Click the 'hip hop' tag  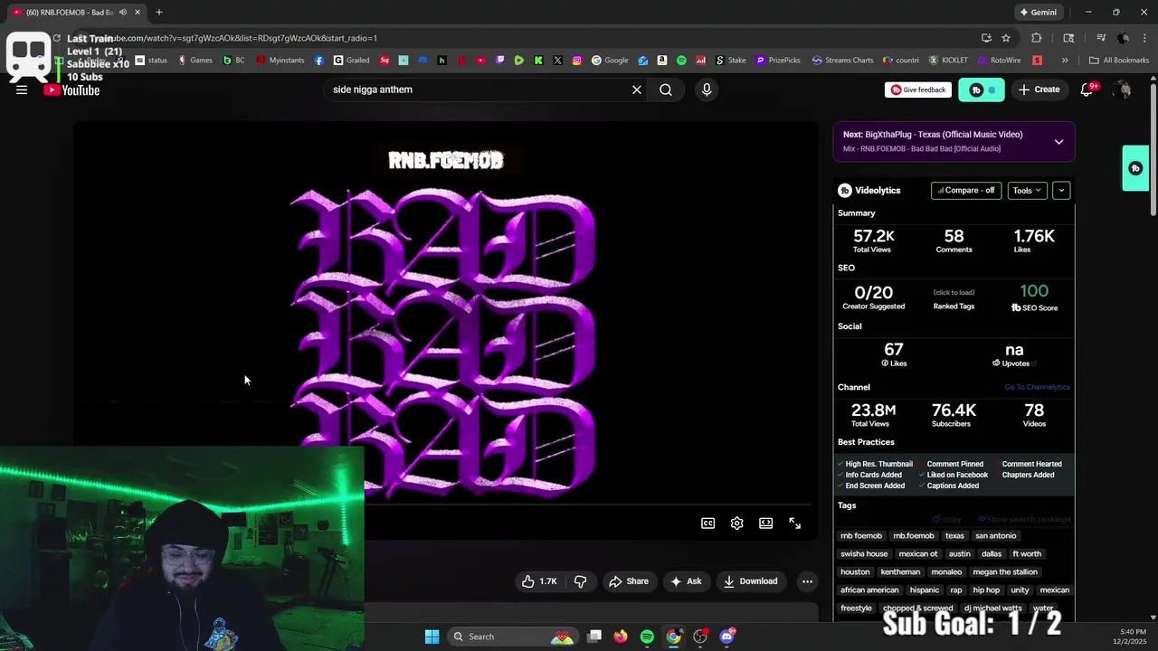pos(986,590)
